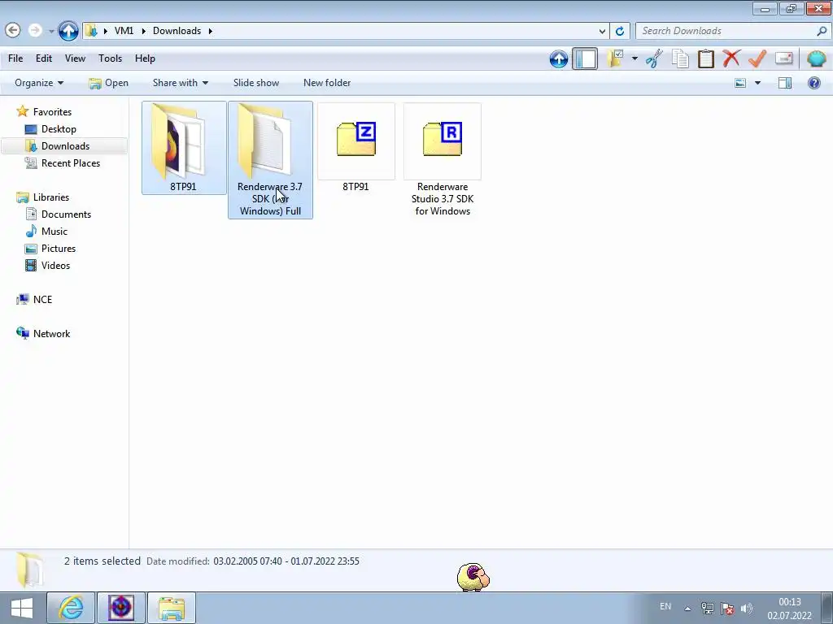Cut selection with the scissors icon
Screen dimensions: 833x624
coord(654,58)
